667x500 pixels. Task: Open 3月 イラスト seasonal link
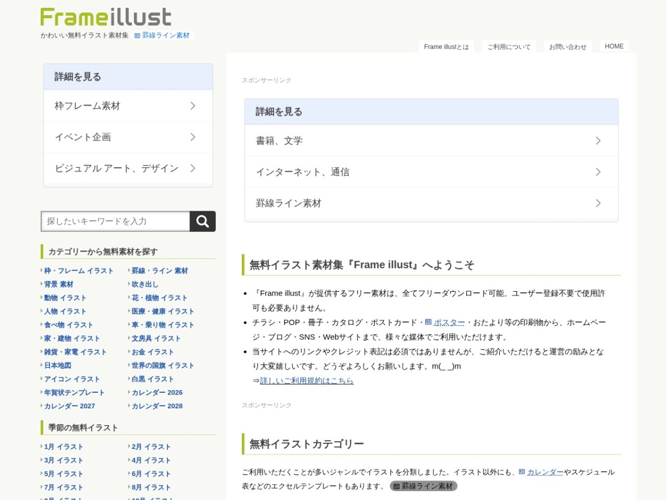pyautogui.click(x=63, y=460)
